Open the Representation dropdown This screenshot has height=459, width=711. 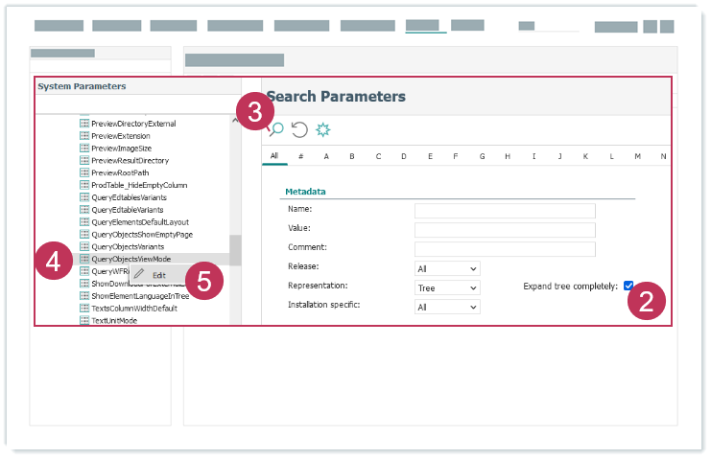[x=446, y=287]
